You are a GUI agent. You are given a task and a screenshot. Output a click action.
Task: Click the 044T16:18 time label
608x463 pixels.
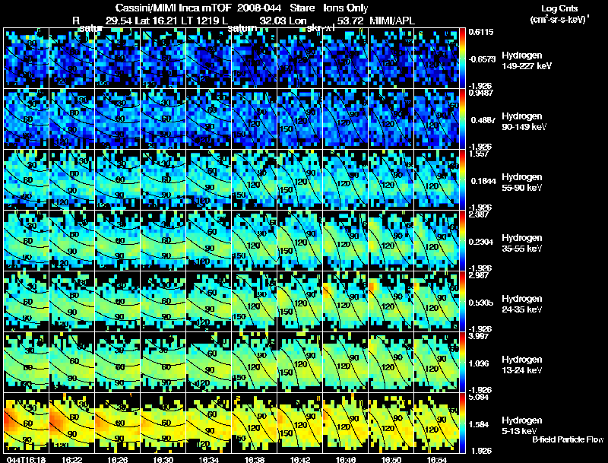26,459
